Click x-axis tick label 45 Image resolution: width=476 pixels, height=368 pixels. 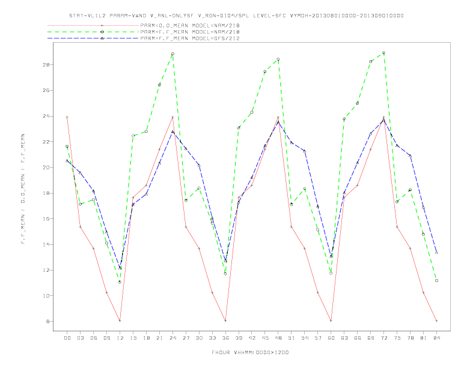(265, 338)
